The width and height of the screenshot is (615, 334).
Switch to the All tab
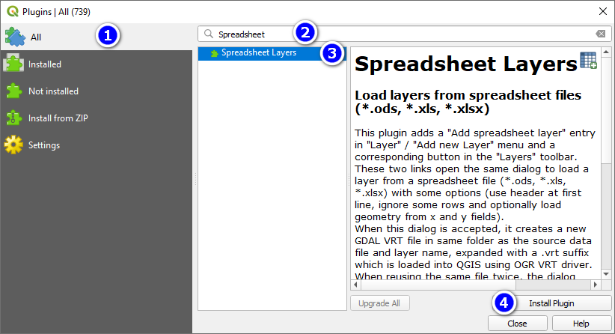[x=97, y=37]
